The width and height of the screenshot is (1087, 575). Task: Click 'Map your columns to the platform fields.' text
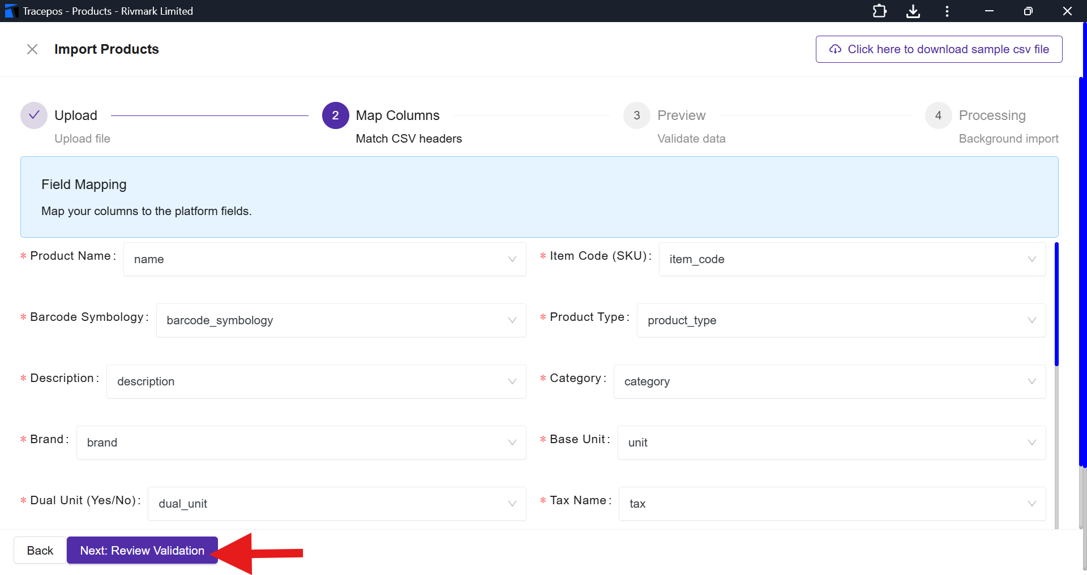tap(147, 211)
